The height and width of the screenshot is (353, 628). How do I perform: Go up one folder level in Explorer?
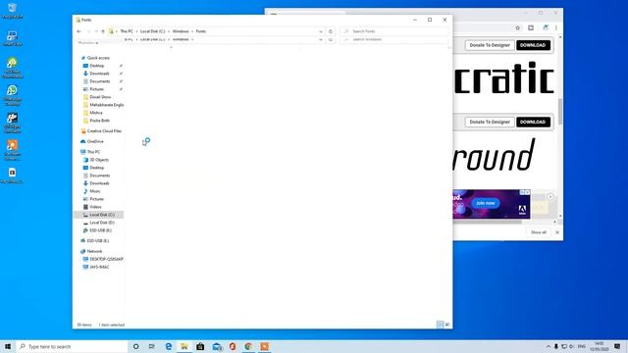(x=103, y=31)
